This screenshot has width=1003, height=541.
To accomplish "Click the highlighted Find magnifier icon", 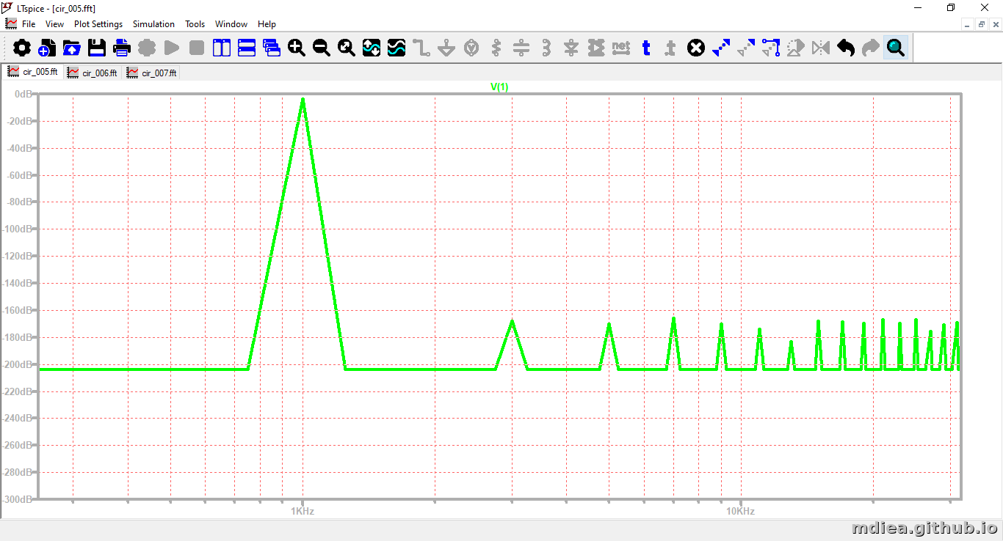I will click(896, 48).
